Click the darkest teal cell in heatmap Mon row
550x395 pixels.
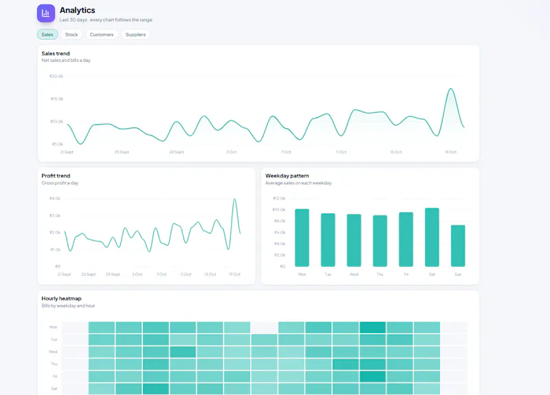tap(373, 328)
